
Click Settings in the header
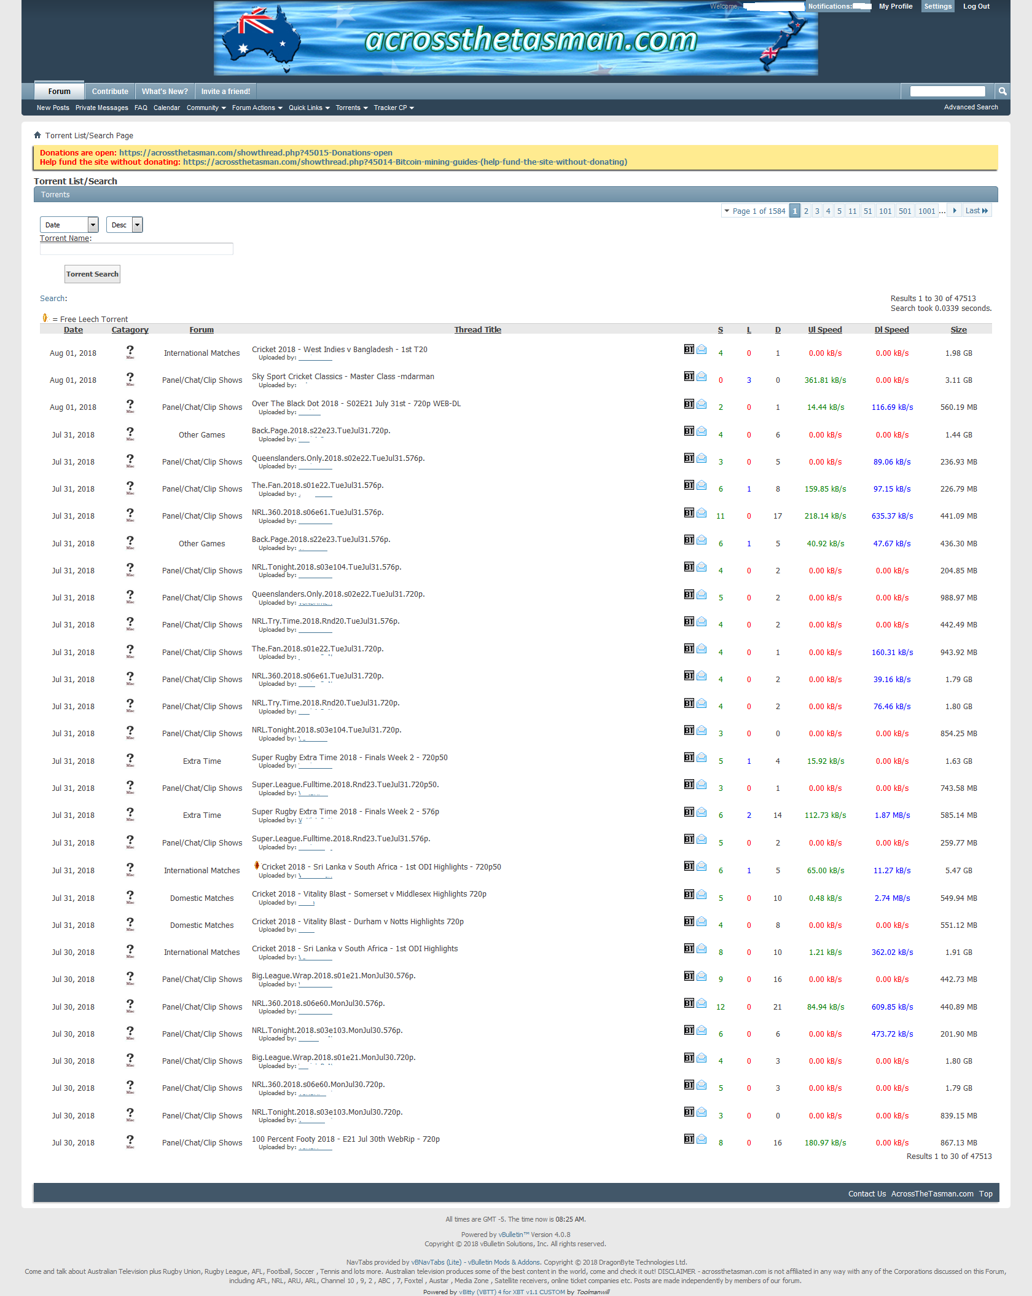(937, 7)
